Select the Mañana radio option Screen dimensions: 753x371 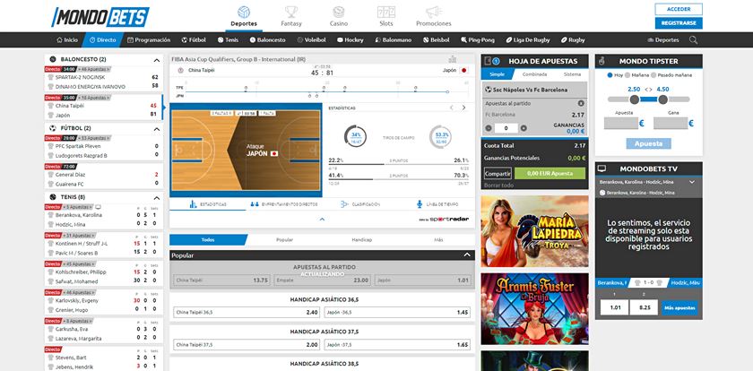[x=627, y=75]
